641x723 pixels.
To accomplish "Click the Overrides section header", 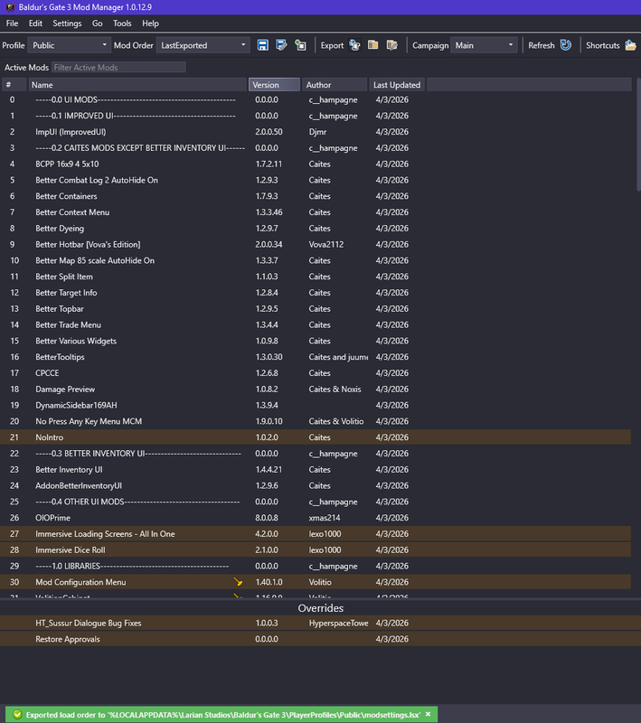I will (320, 607).
